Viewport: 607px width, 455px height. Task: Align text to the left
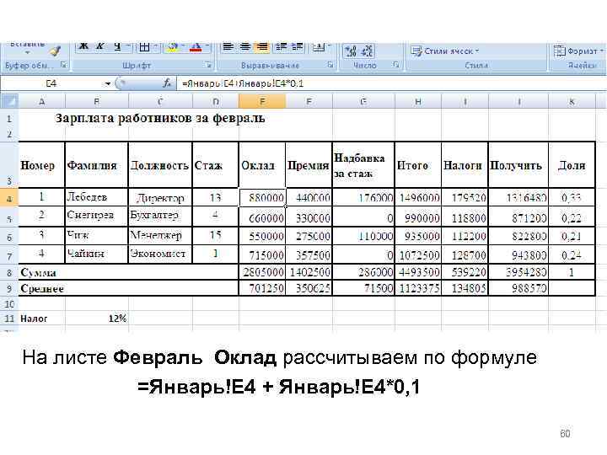(228, 47)
